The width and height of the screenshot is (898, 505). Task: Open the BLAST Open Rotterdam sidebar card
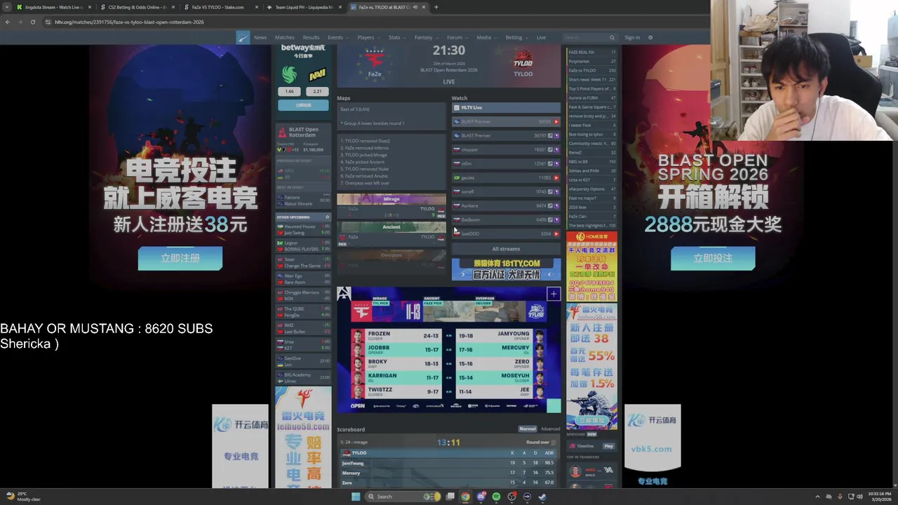(303, 139)
